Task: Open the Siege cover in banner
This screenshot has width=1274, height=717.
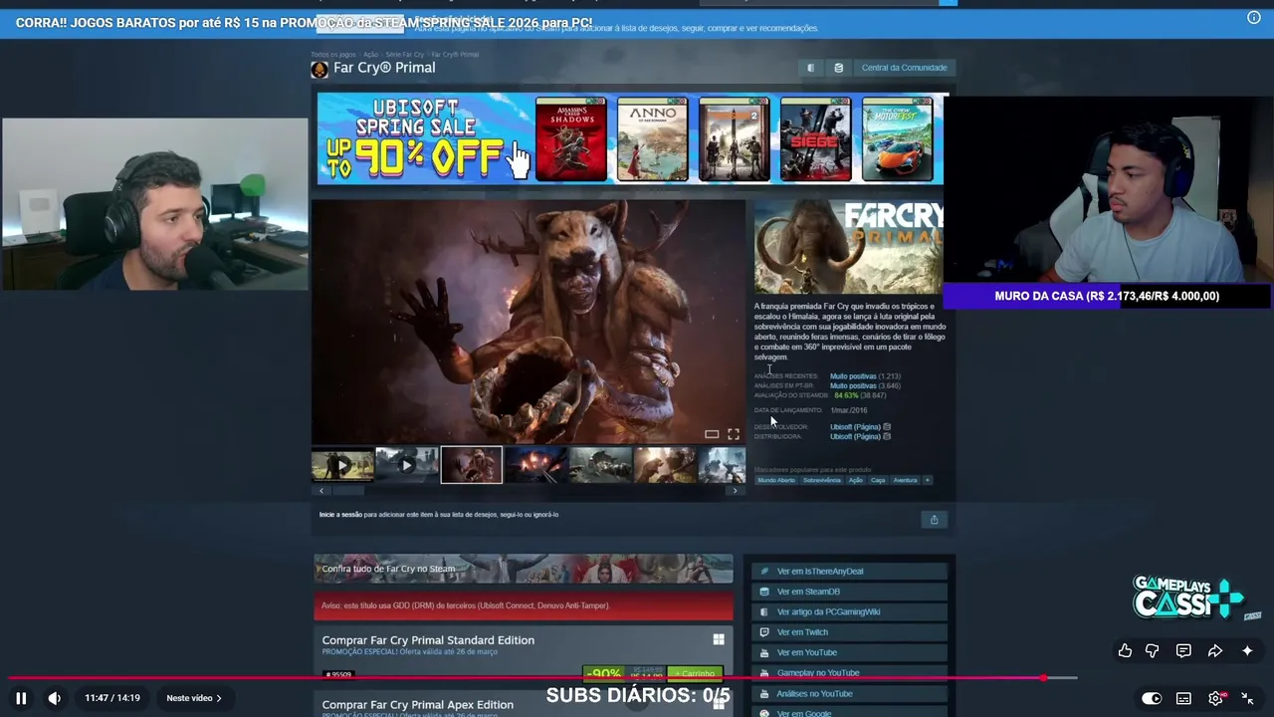Action: [x=815, y=138]
